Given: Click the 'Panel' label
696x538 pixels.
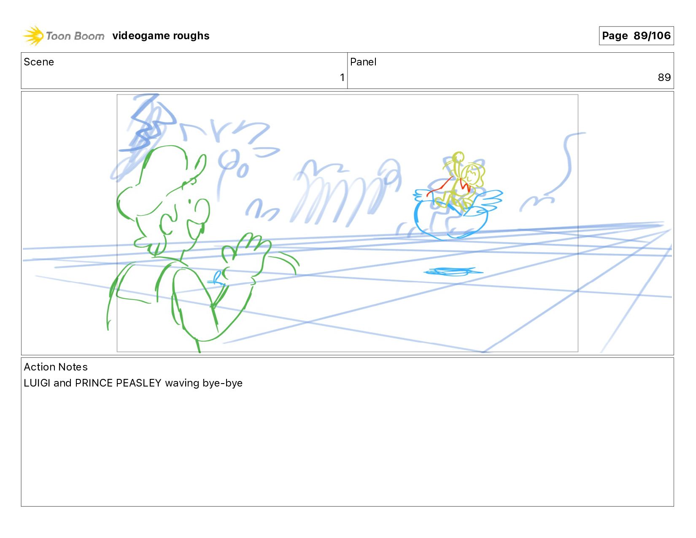Looking at the screenshot, I should pos(363,62).
